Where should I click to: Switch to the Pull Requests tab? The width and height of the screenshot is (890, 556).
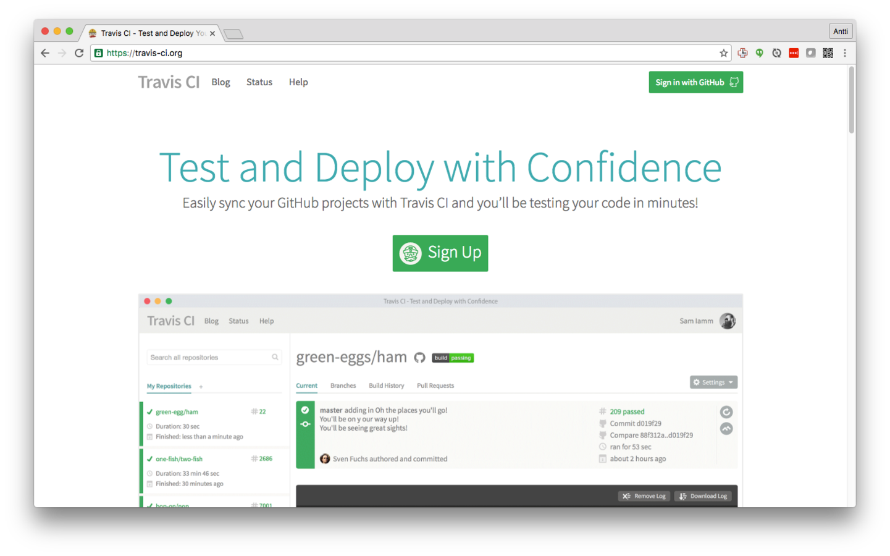pos(435,385)
